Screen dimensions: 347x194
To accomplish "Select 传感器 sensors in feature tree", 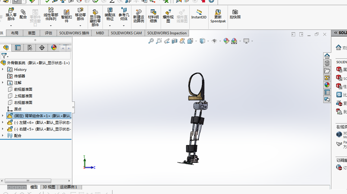I will coord(20,76).
